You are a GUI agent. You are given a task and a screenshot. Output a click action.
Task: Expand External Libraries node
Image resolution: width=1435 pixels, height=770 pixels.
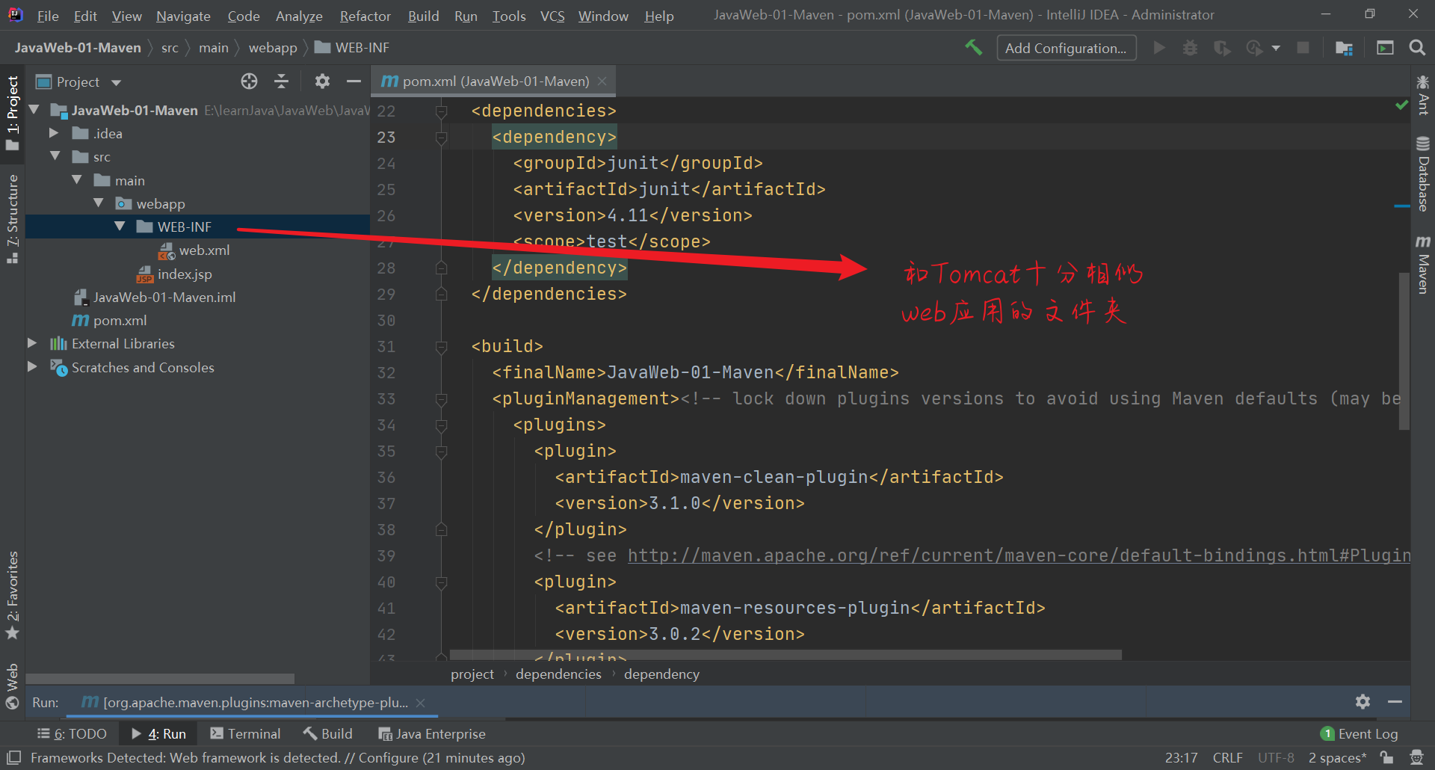(32, 343)
